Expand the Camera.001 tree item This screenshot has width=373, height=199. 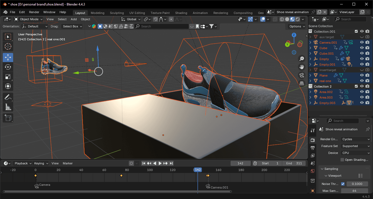310,43
